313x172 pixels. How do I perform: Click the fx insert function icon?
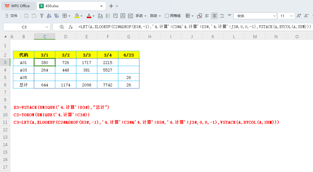point(71,27)
